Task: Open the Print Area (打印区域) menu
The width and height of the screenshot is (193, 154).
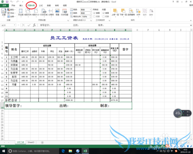Action: click(44, 13)
